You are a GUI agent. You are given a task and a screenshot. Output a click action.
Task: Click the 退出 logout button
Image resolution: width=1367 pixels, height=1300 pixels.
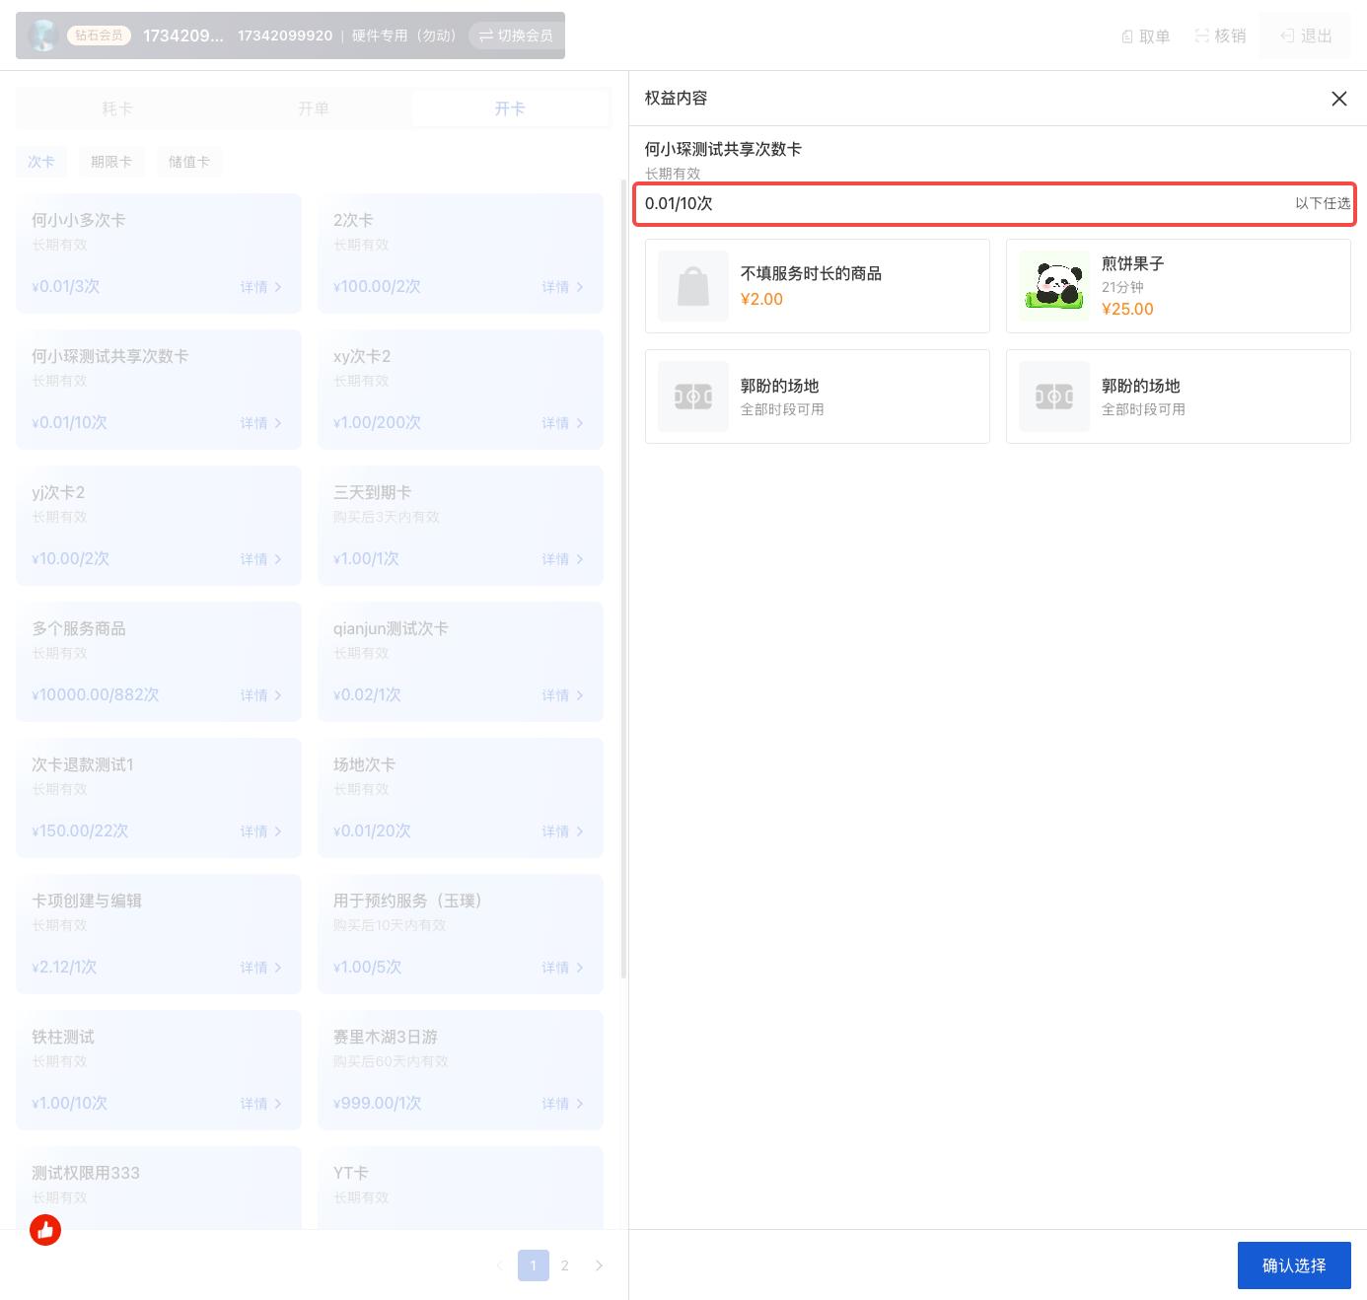click(x=1306, y=36)
